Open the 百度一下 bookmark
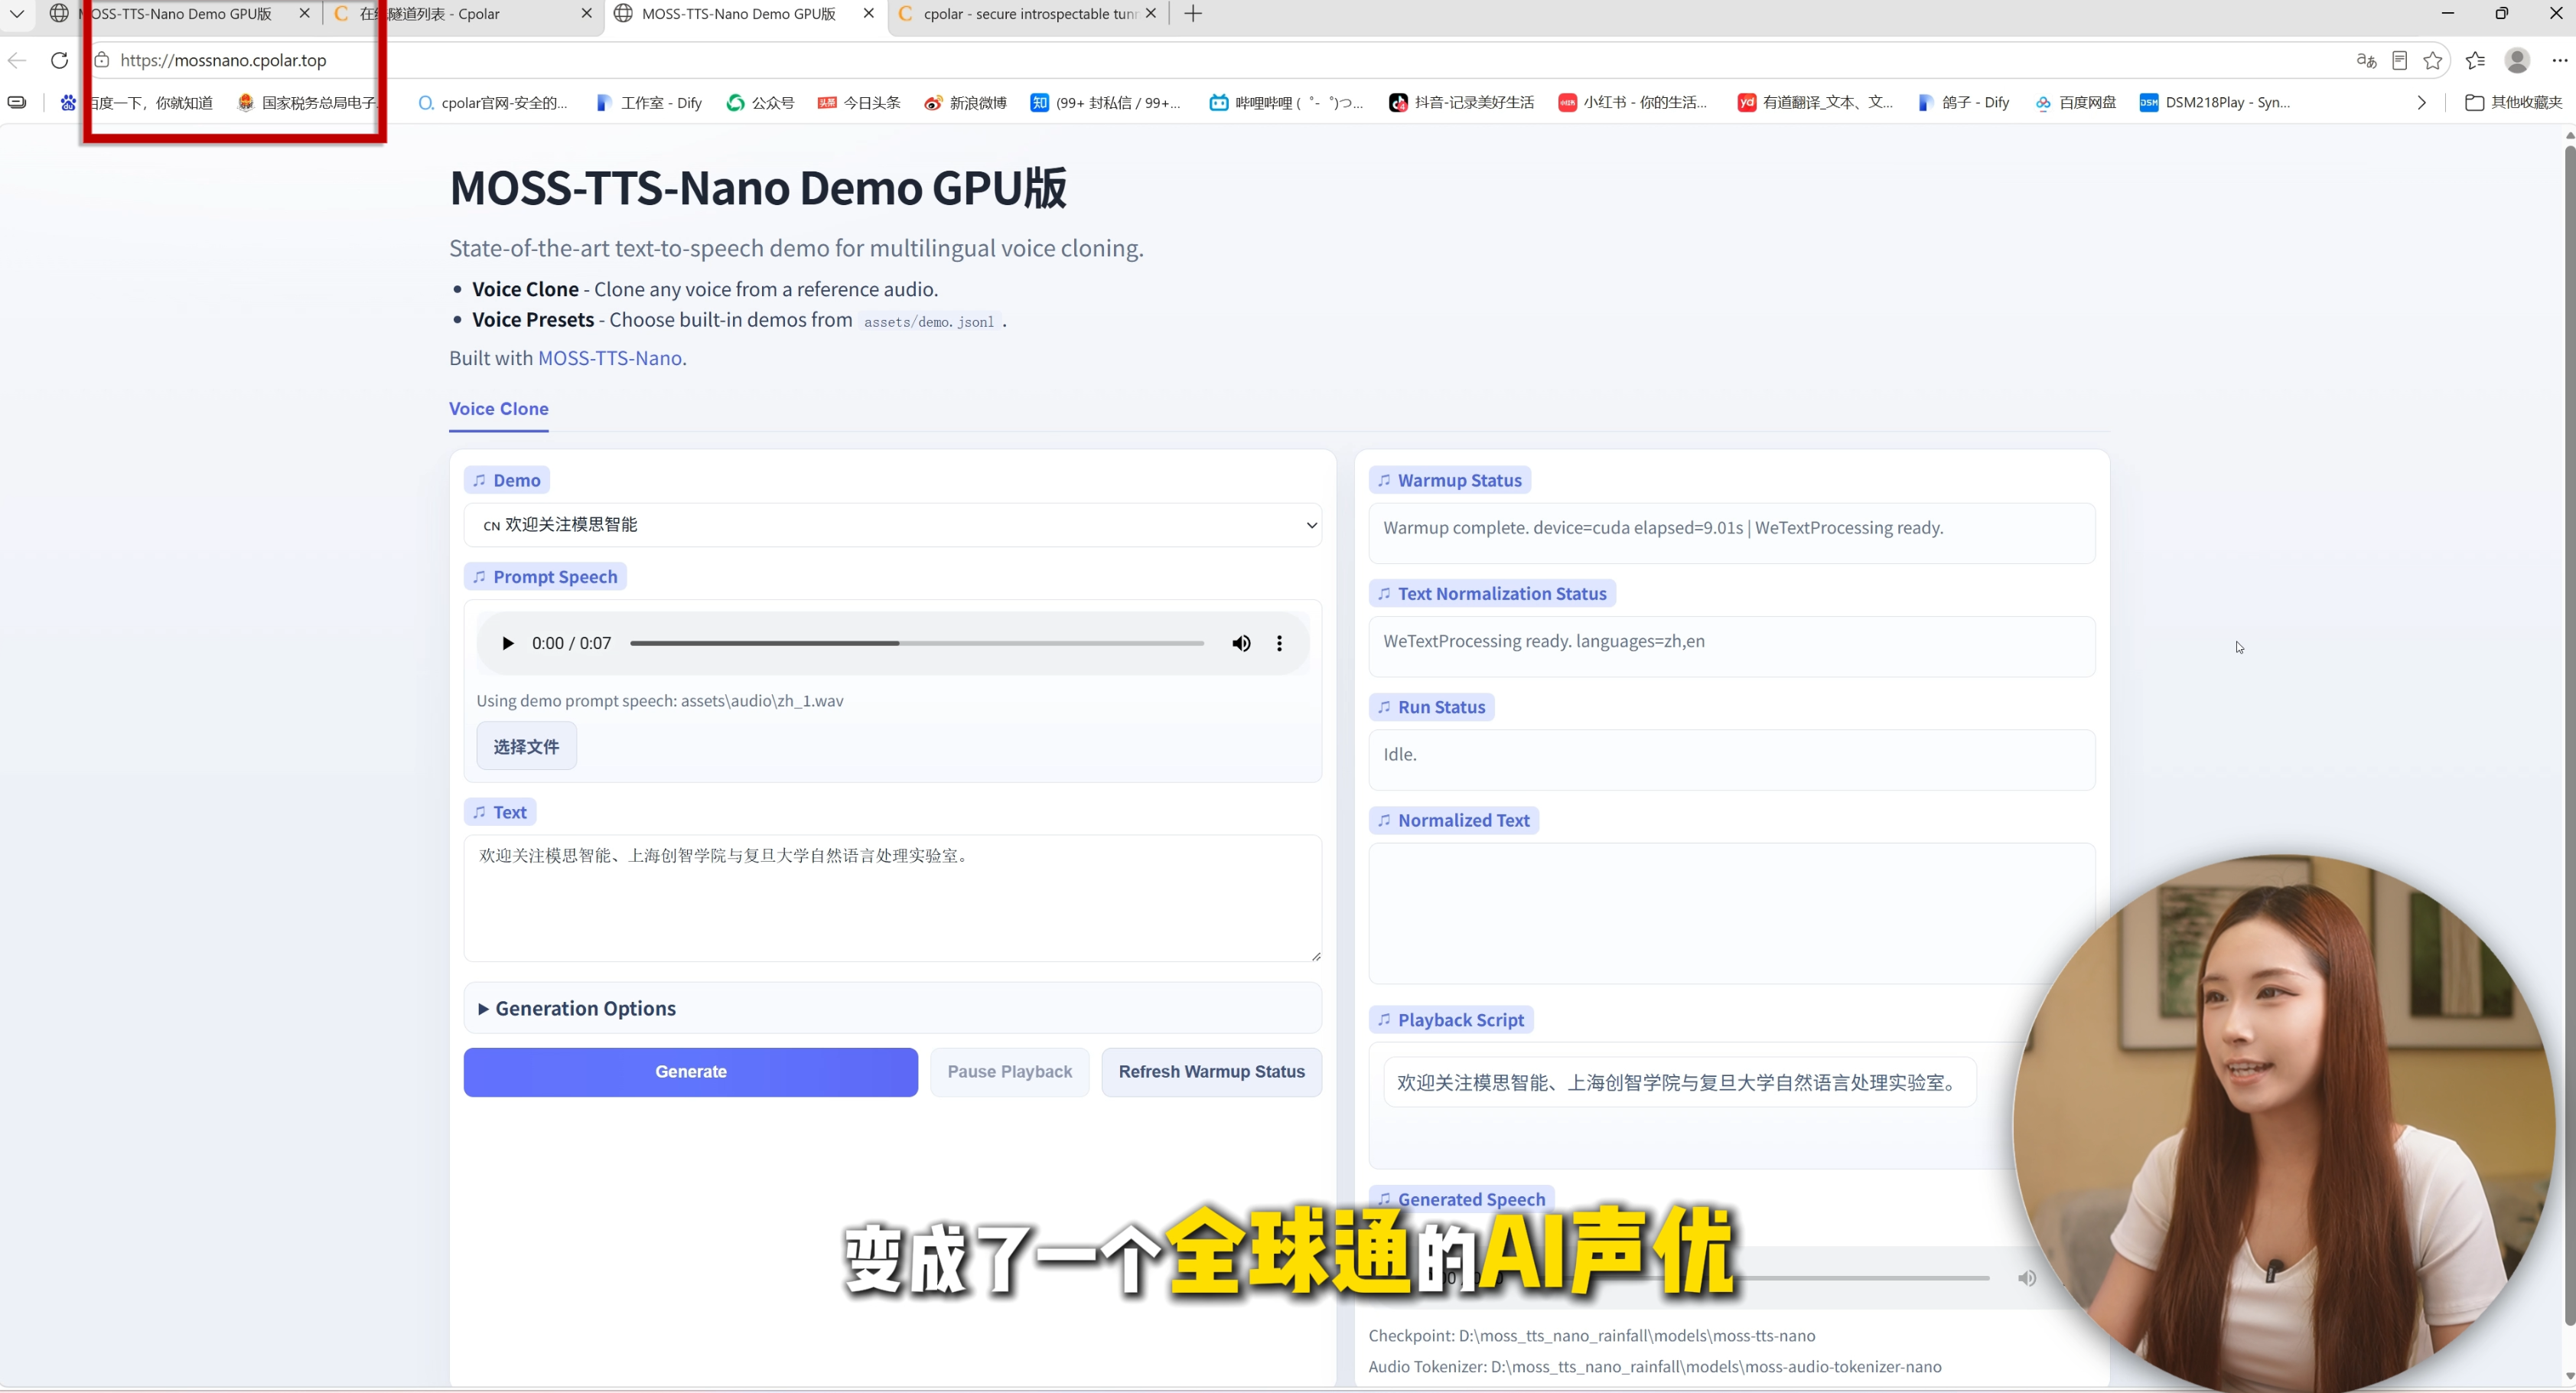Screen dimensions: 2576x1393 pos(137,102)
